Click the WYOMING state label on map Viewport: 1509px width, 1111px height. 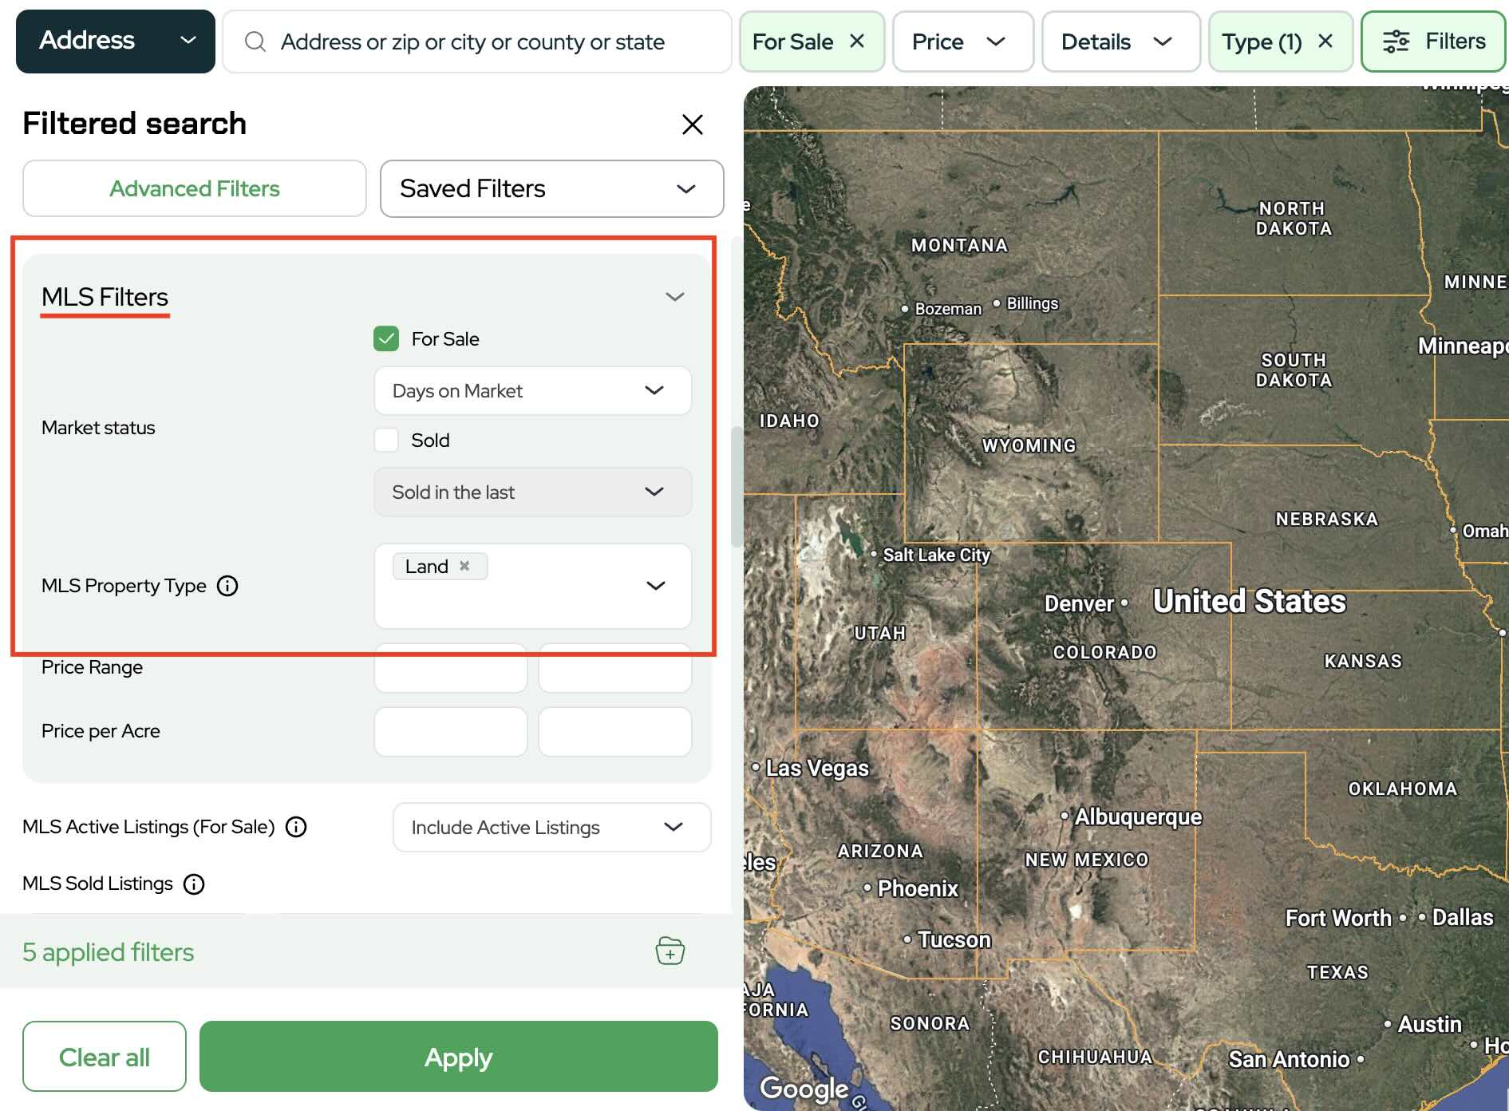pos(1029,445)
